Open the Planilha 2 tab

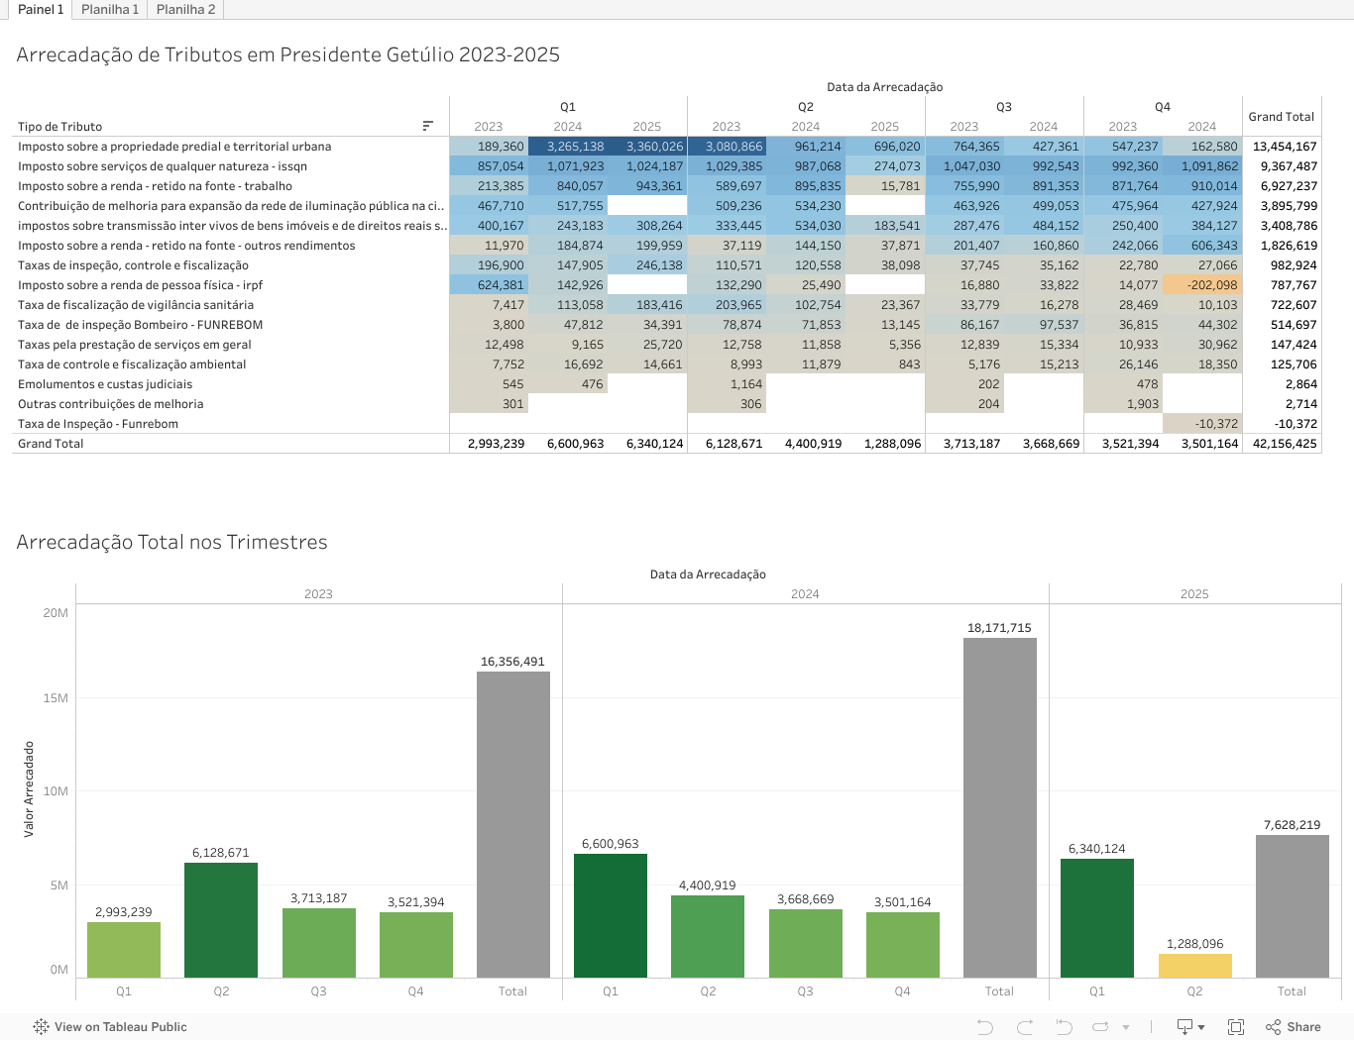(x=185, y=9)
